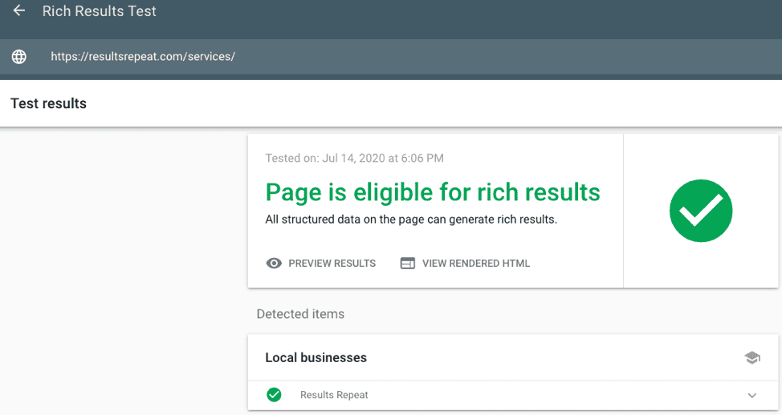Click the small green check beside Results Repeat
Viewport: 782px width, 415px height.
[274, 395]
